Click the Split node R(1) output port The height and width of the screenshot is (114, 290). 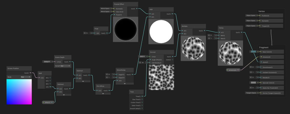point(50,78)
